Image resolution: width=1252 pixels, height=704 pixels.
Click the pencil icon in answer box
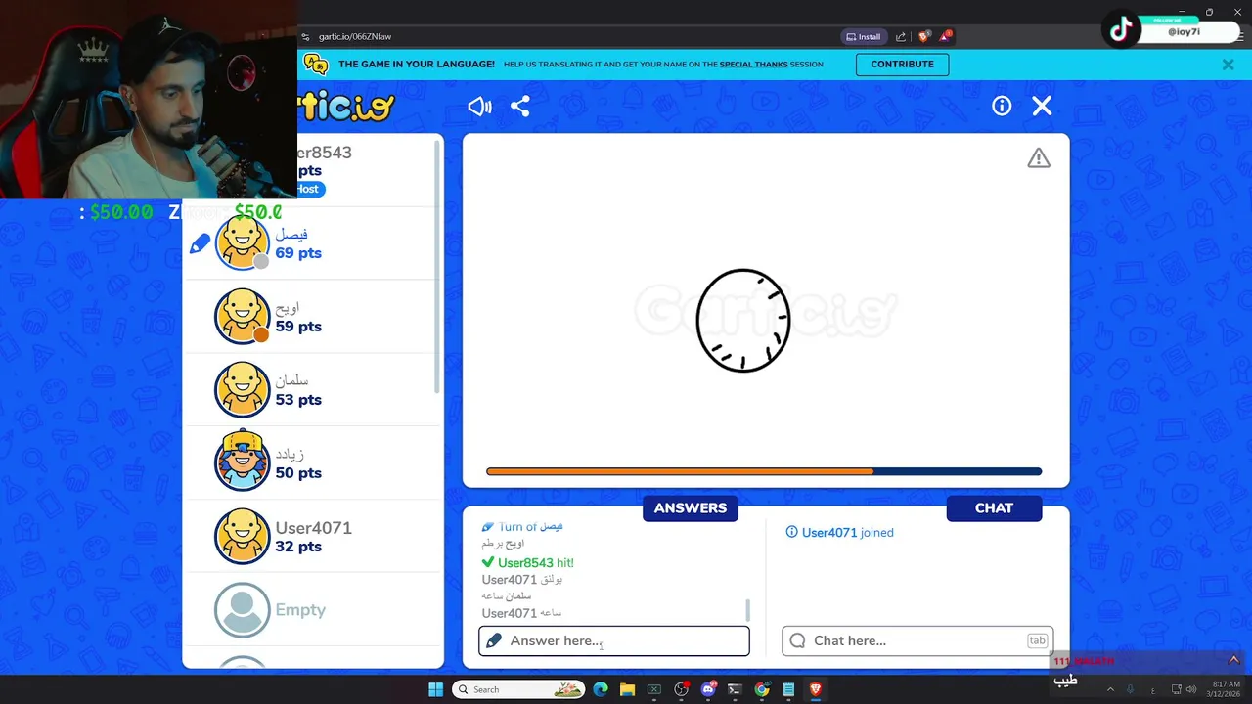494,641
